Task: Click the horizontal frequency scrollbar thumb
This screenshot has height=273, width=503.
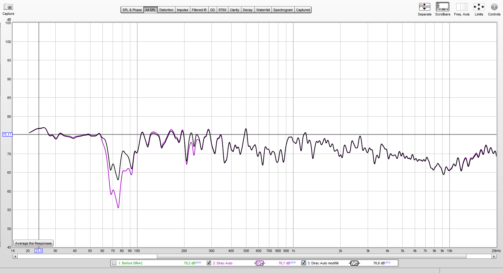Action: coord(311,256)
